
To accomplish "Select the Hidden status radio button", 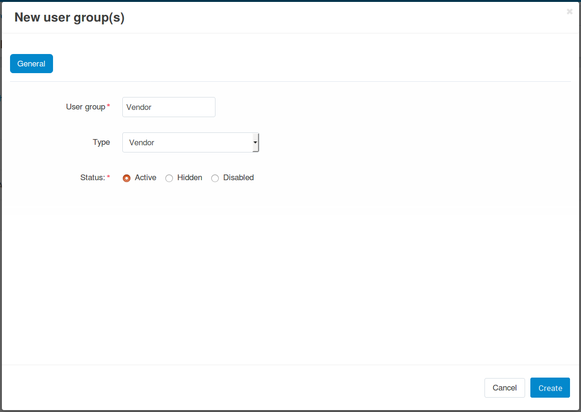I will pos(169,178).
